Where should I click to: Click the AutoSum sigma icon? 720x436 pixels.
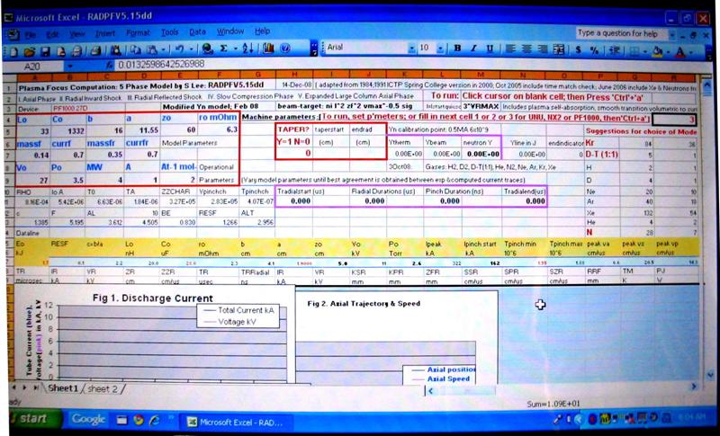[221, 48]
